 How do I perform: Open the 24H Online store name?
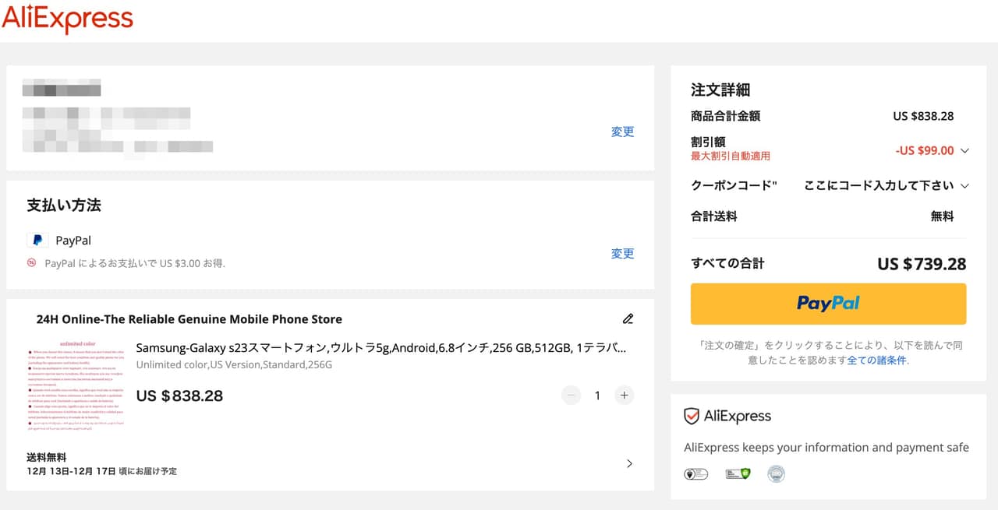click(x=189, y=319)
